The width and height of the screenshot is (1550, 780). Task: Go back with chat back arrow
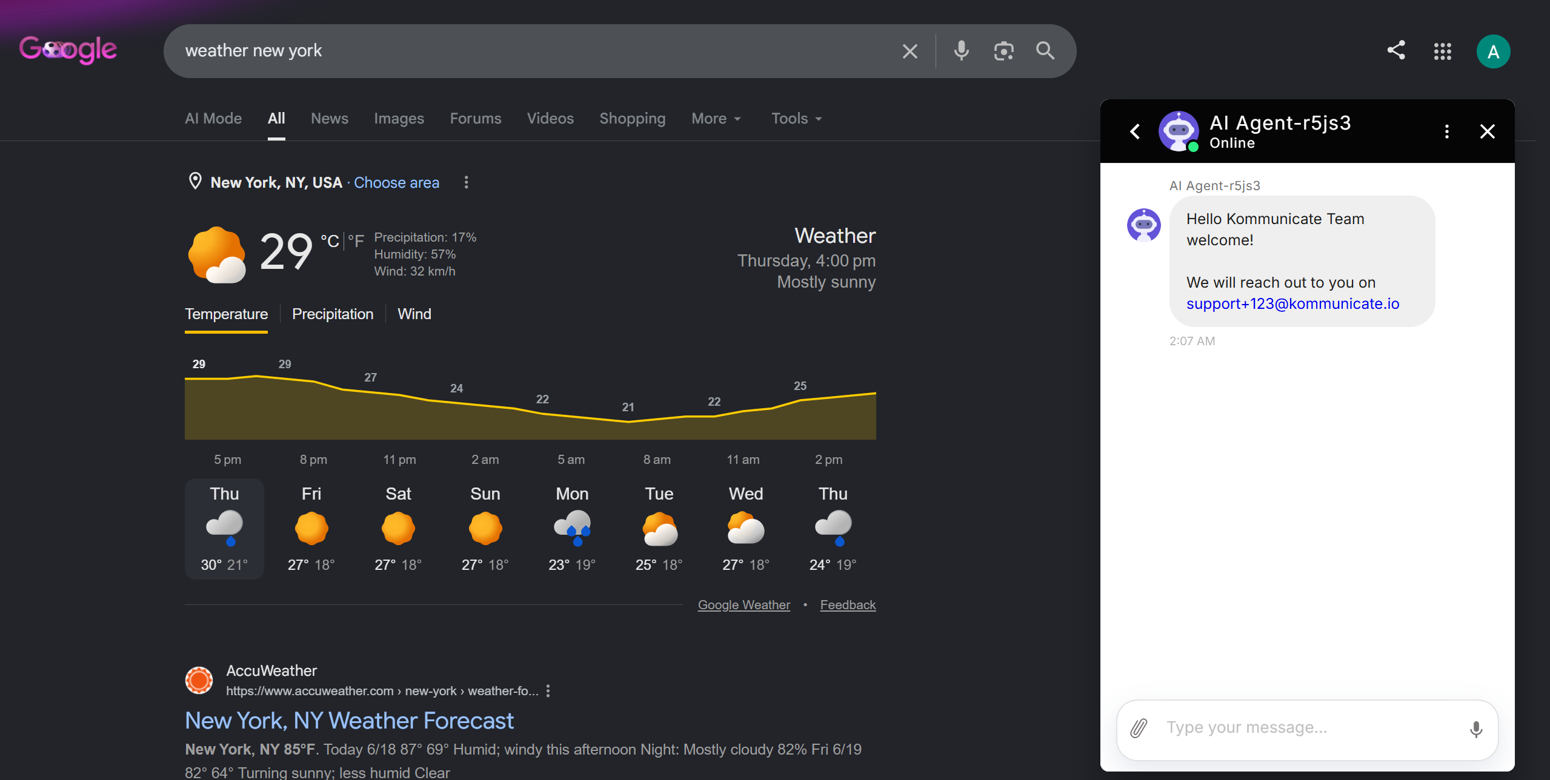1135,131
